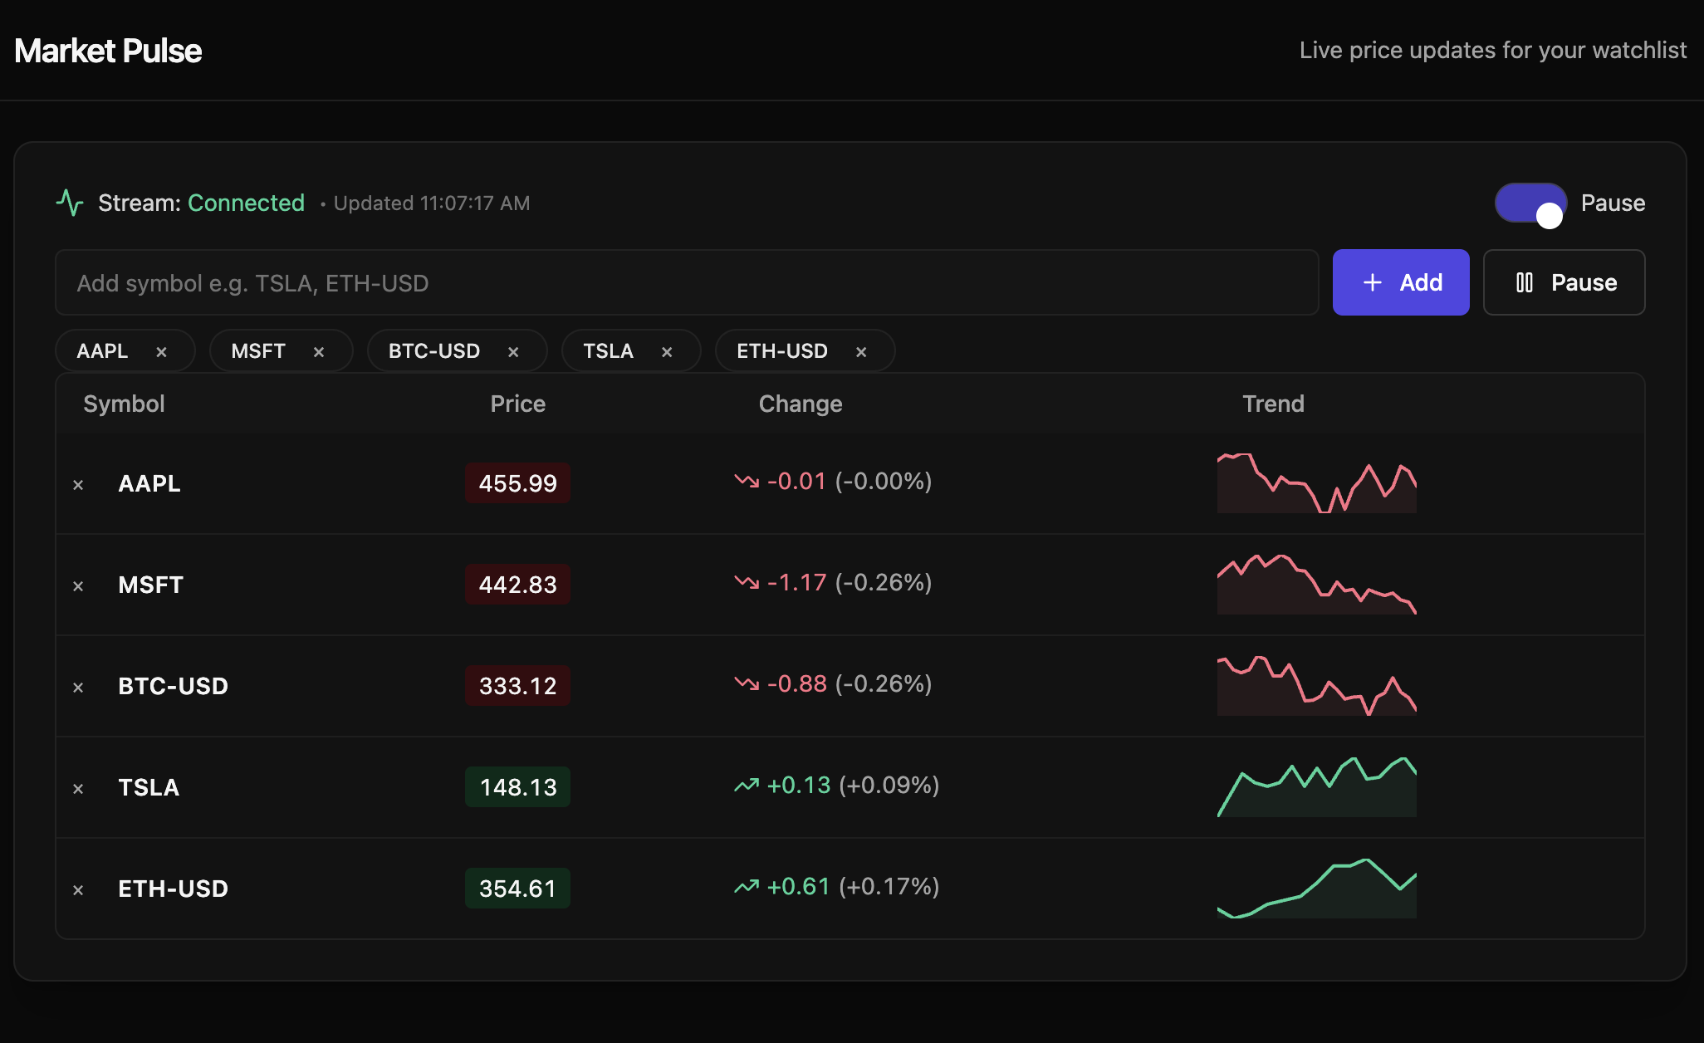Delete the AAPL table row with its x
The image size is (1704, 1043).
point(78,485)
